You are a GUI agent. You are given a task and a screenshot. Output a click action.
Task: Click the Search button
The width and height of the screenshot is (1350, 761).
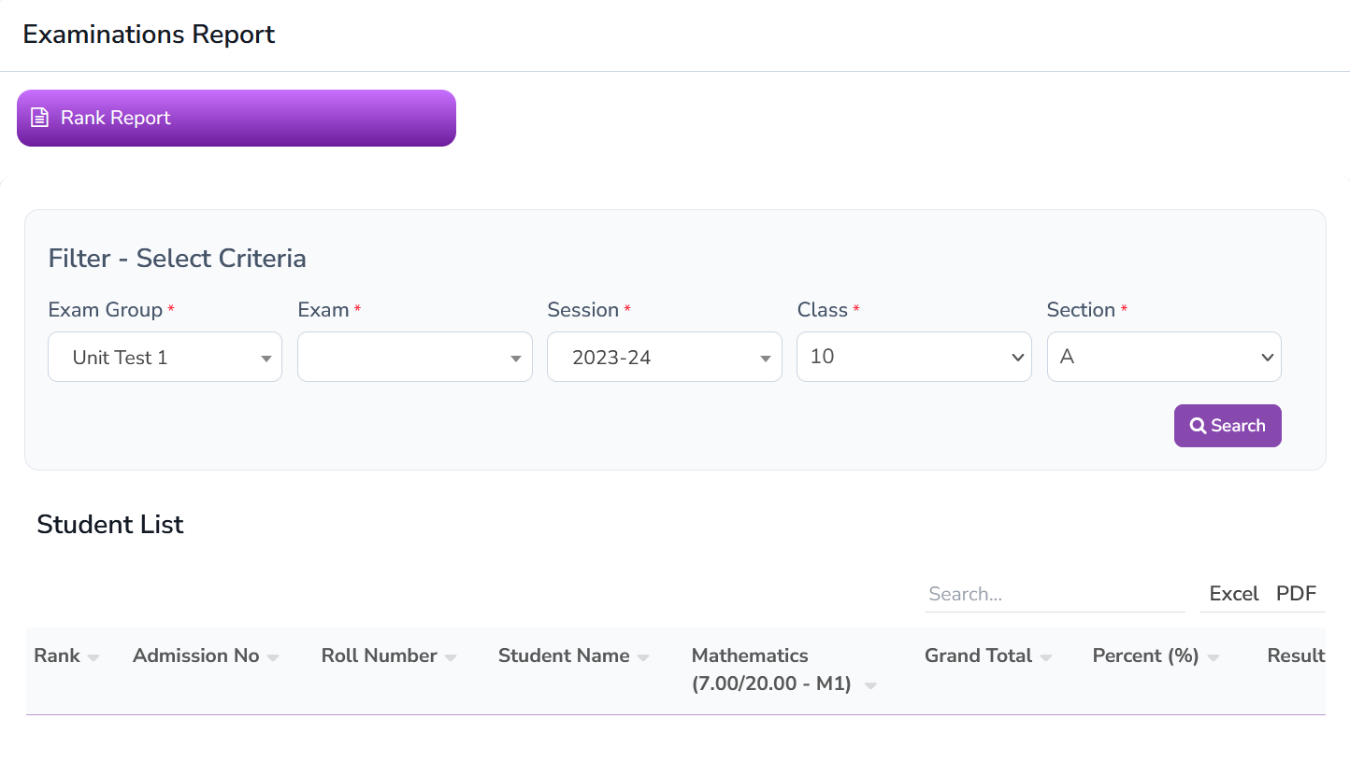[x=1227, y=426]
